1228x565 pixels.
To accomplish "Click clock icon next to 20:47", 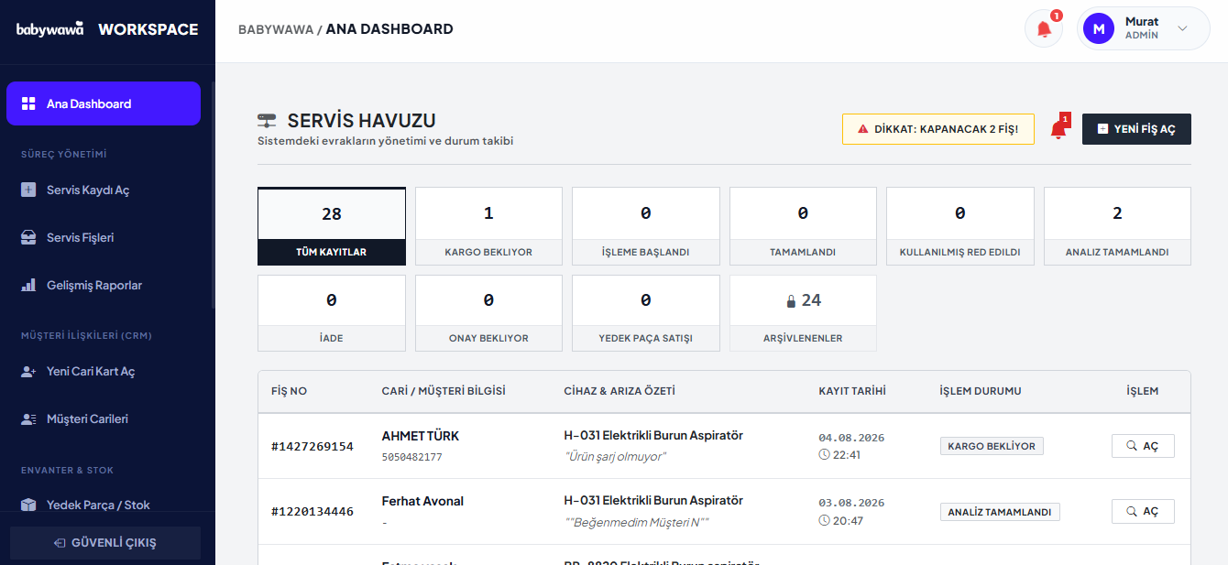I will (824, 520).
